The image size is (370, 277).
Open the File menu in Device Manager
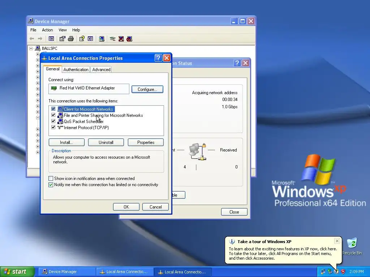click(33, 30)
